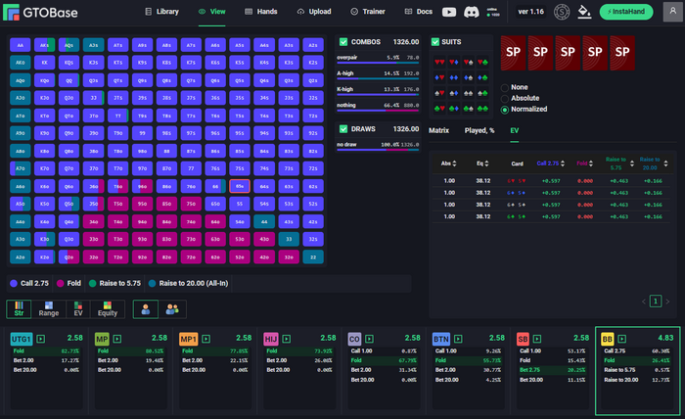Click the InstaHand button
Image resolution: width=685 pixels, height=419 pixels.
pos(626,12)
